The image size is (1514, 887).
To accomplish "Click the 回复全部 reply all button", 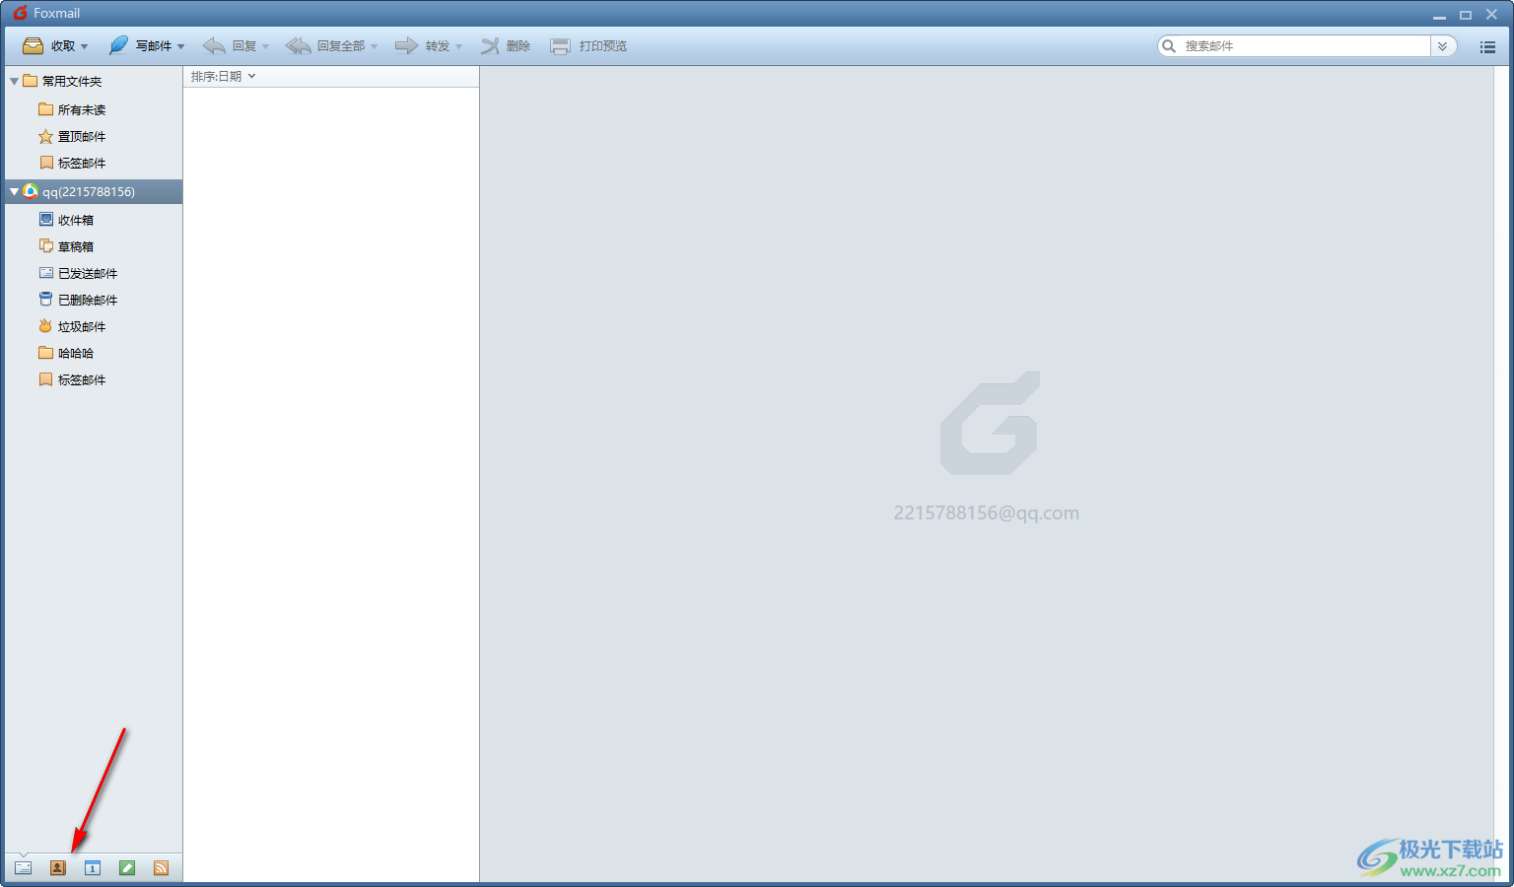I will [x=325, y=46].
